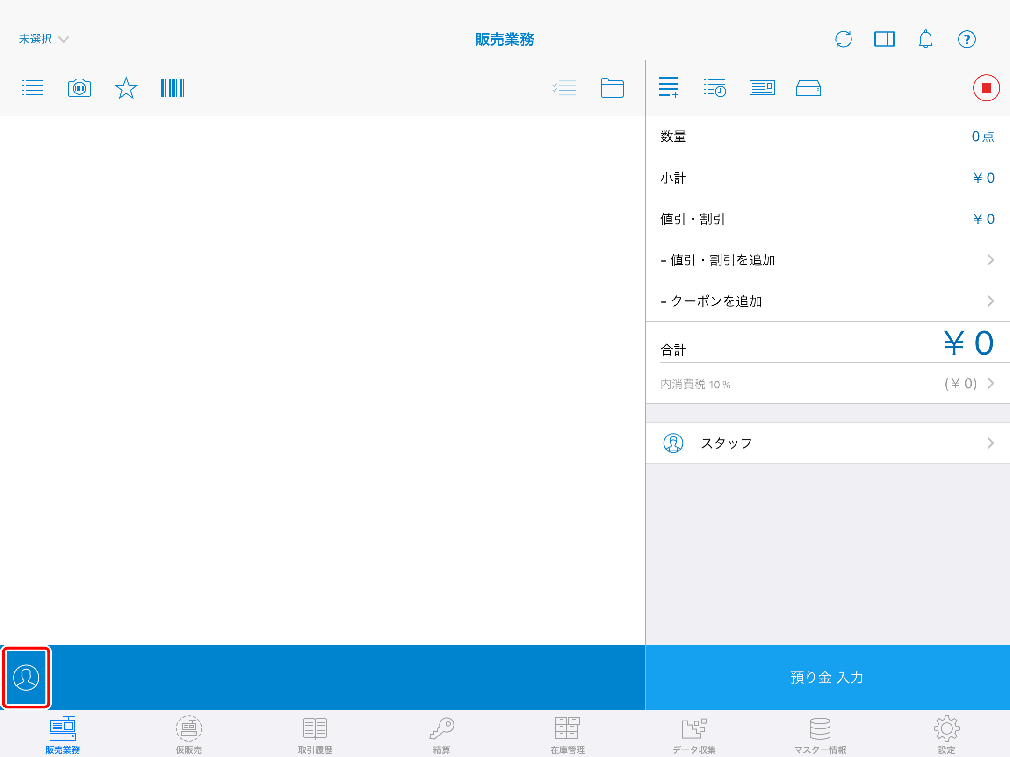This screenshot has width=1010, height=757.
Task: Open notifications bell
Action: coord(926,39)
